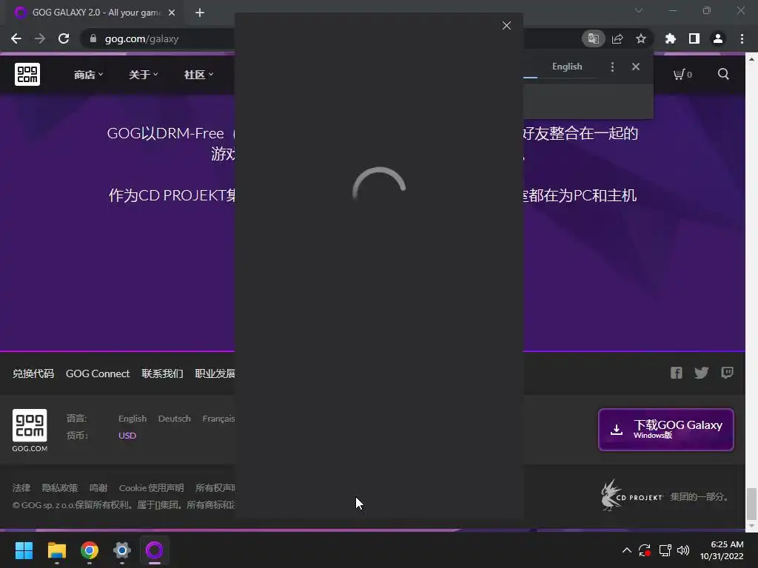
Task: Close the dark loading dialog
Action: [x=506, y=26]
